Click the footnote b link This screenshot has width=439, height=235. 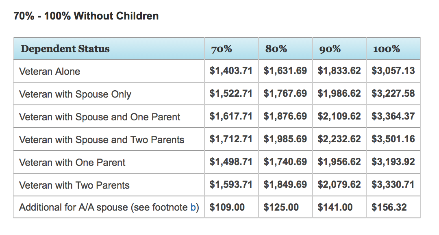[x=193, y=208]
